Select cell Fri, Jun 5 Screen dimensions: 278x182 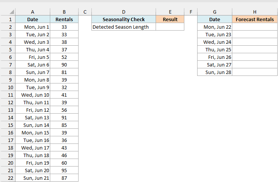click(x=32, y=57)
